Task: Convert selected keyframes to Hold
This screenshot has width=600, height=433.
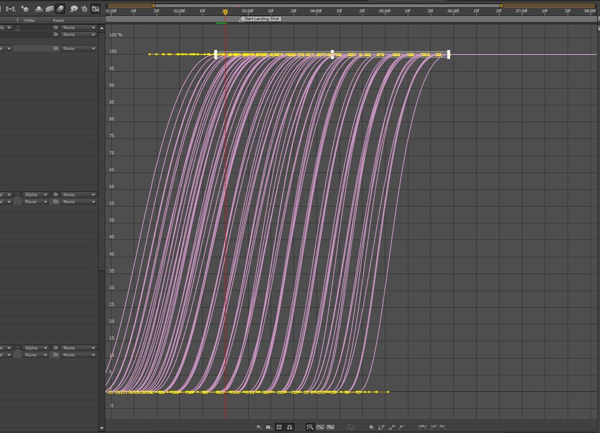Action: tap(382, 427)
